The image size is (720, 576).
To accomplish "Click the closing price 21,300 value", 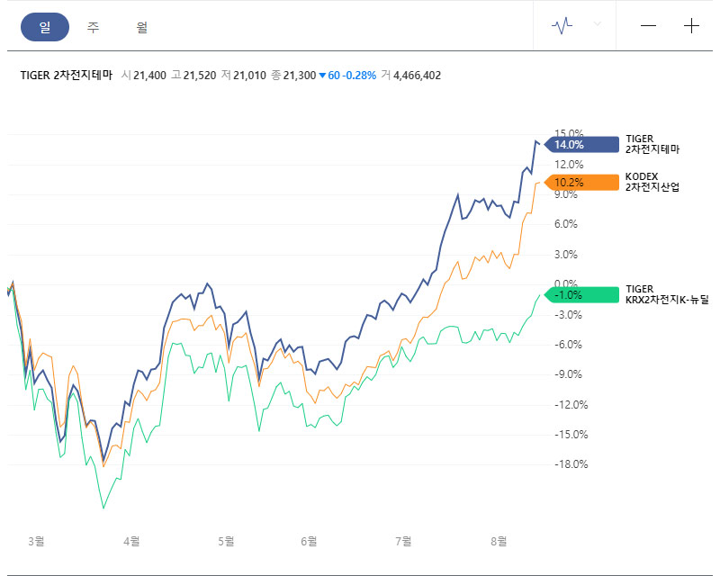I will click(300, 76).
